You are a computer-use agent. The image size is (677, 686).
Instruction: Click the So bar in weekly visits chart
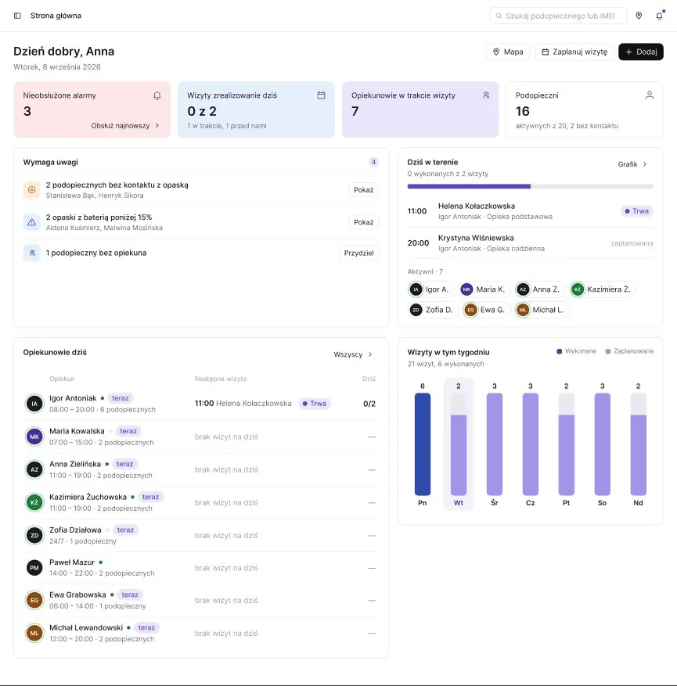[x=602, y=444]
